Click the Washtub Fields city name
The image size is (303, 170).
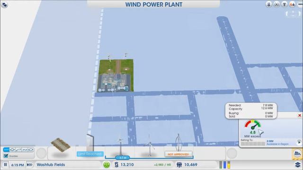51,165
